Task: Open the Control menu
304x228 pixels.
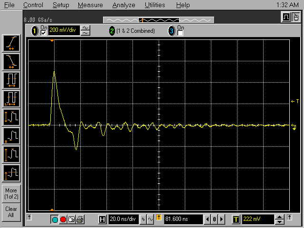Action: 33,5
